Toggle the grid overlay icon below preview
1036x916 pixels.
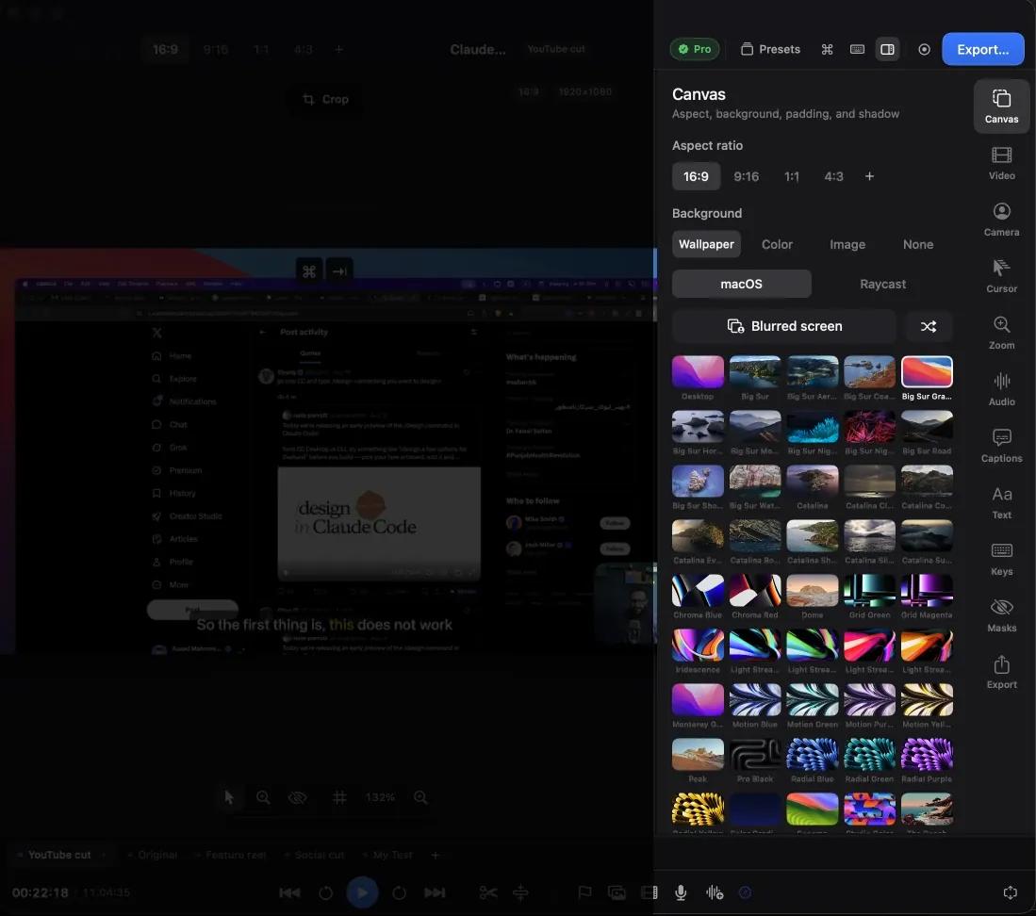click(x=339, y=797)
